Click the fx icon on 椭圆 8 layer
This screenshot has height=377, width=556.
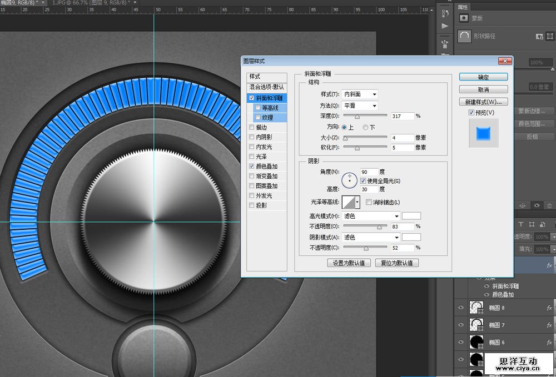549,308
